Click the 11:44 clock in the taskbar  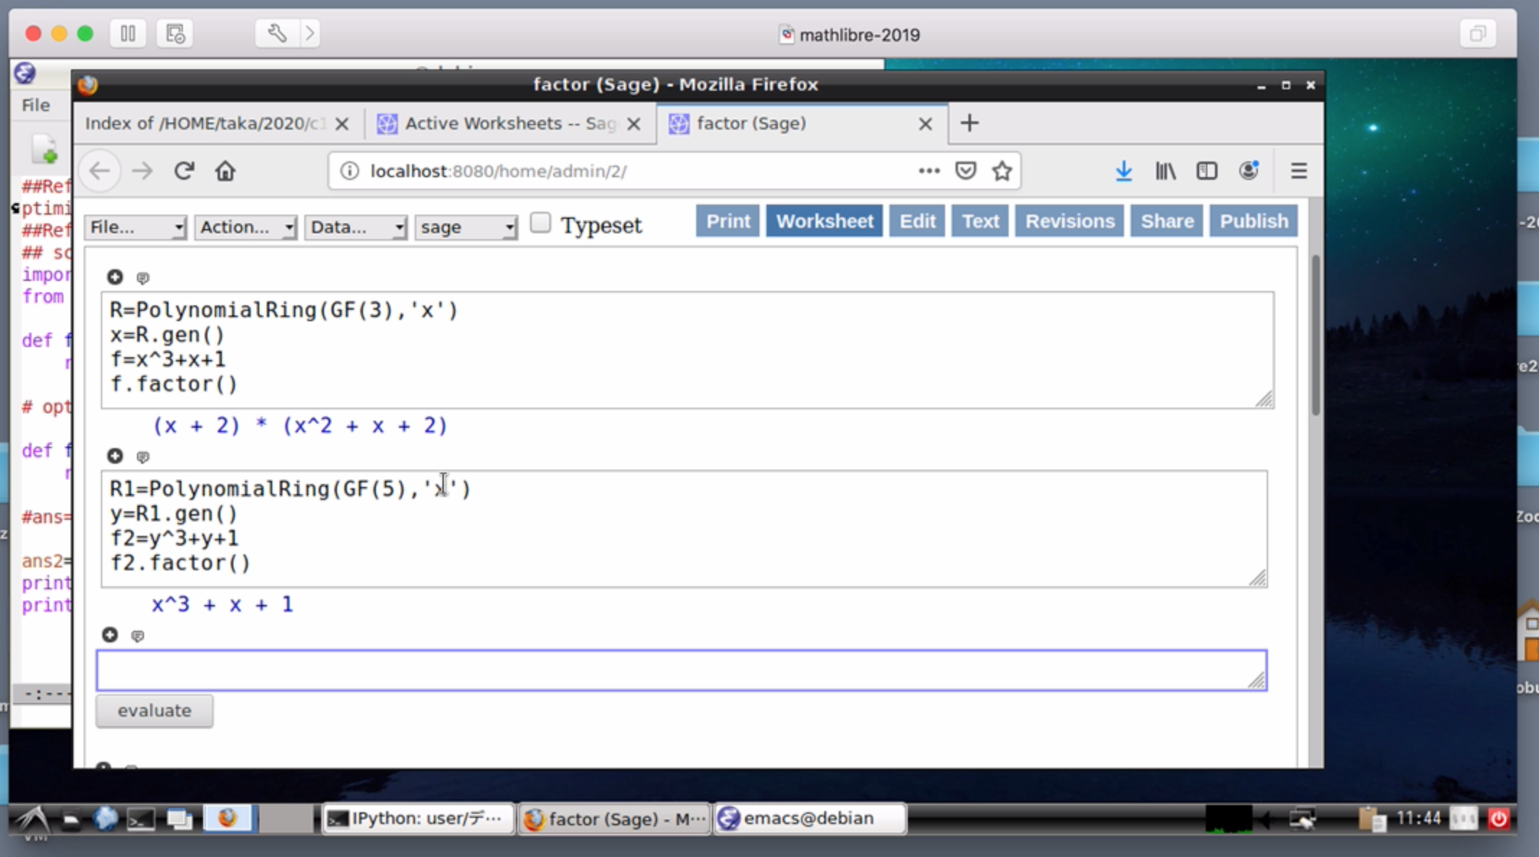(x=1418, y=819)
